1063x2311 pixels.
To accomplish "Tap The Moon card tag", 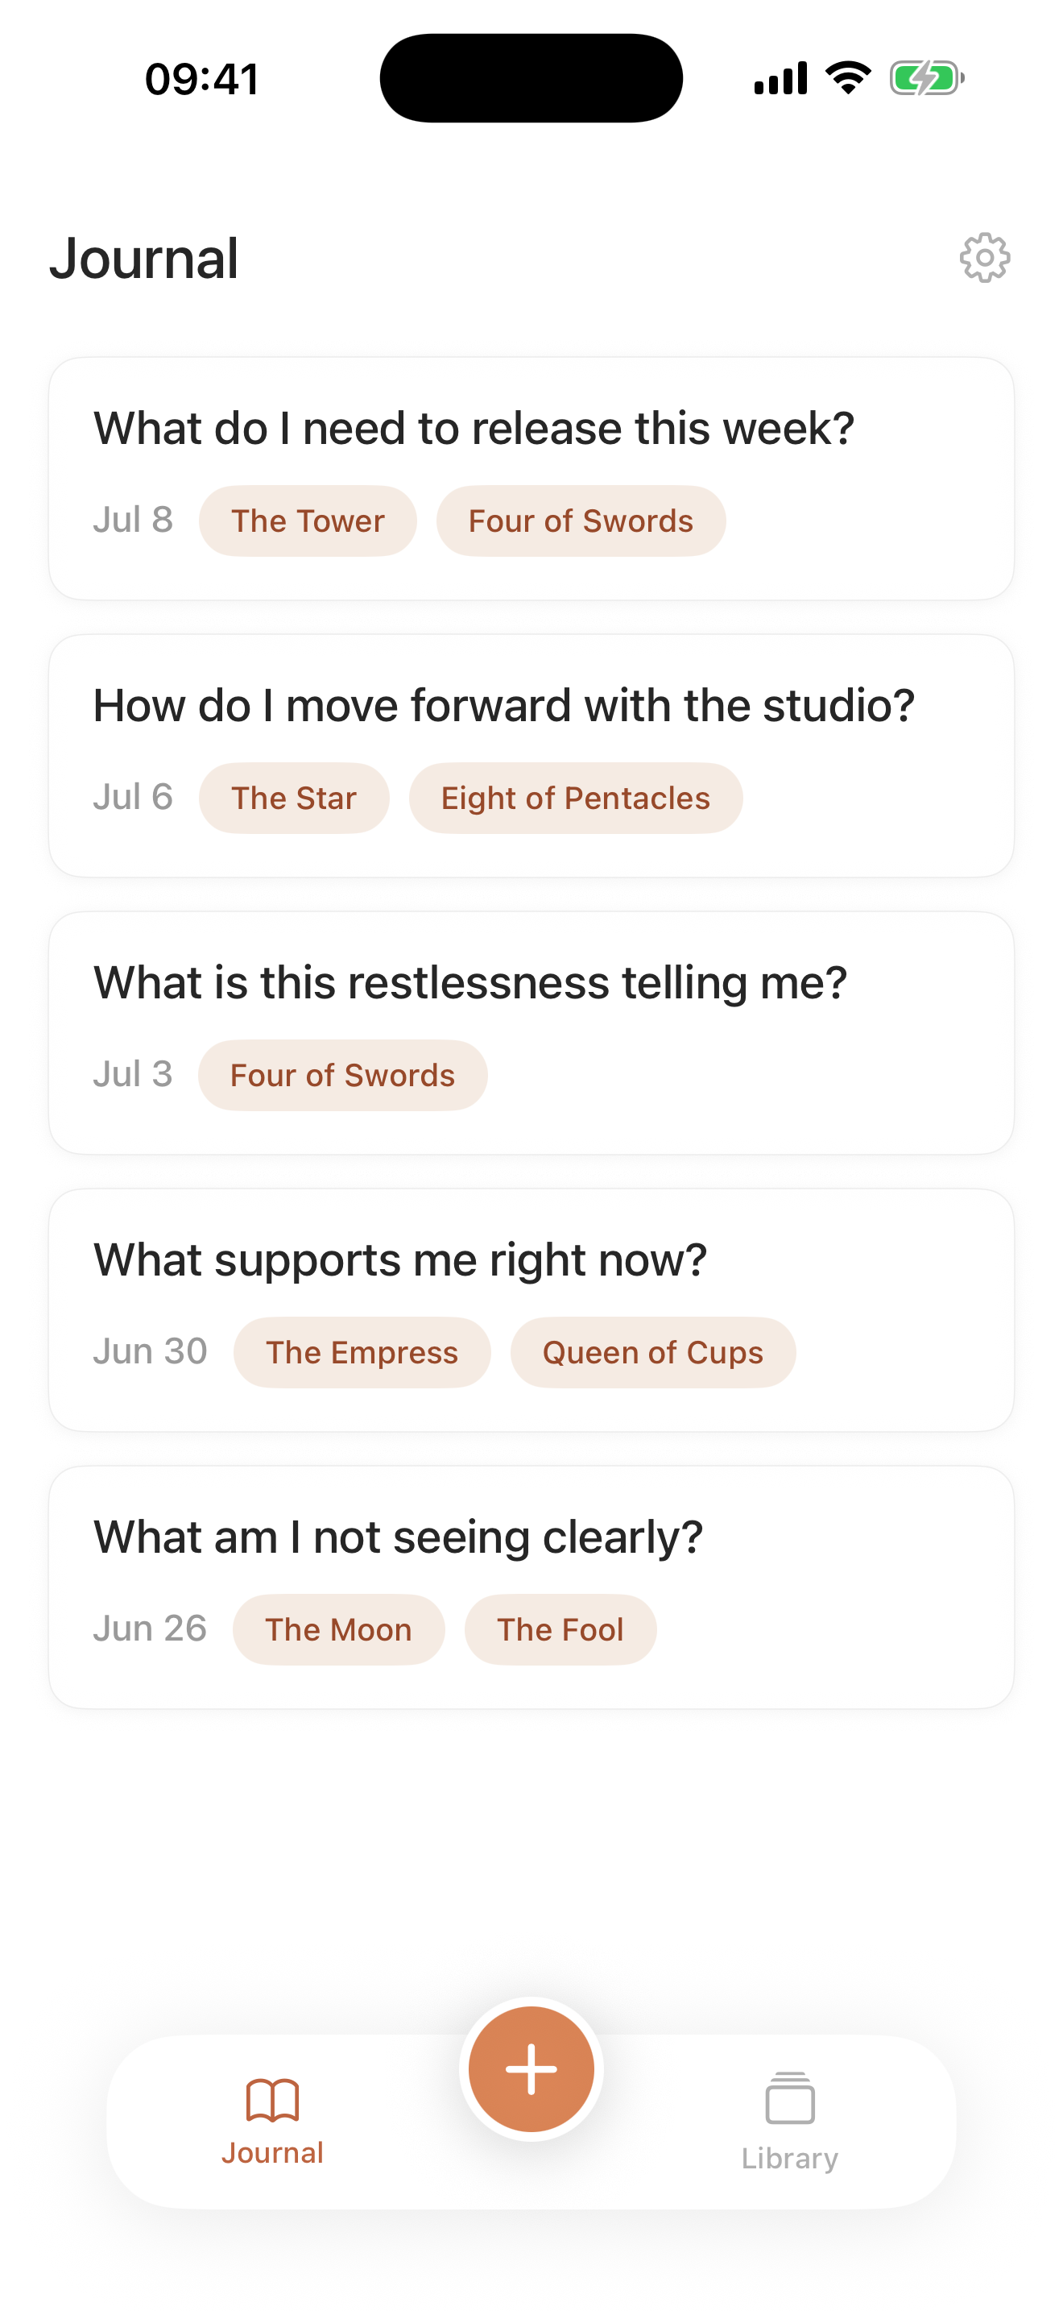I will (x=339, y=1630).
